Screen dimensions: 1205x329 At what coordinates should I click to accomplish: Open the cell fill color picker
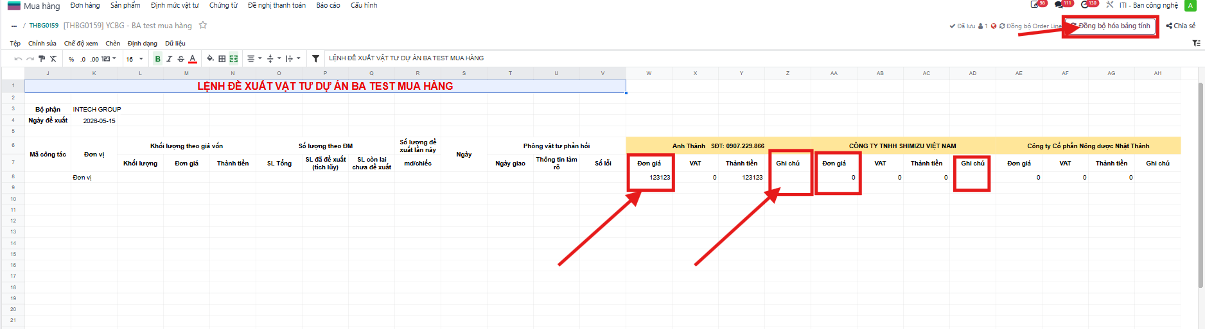(210, 59)
